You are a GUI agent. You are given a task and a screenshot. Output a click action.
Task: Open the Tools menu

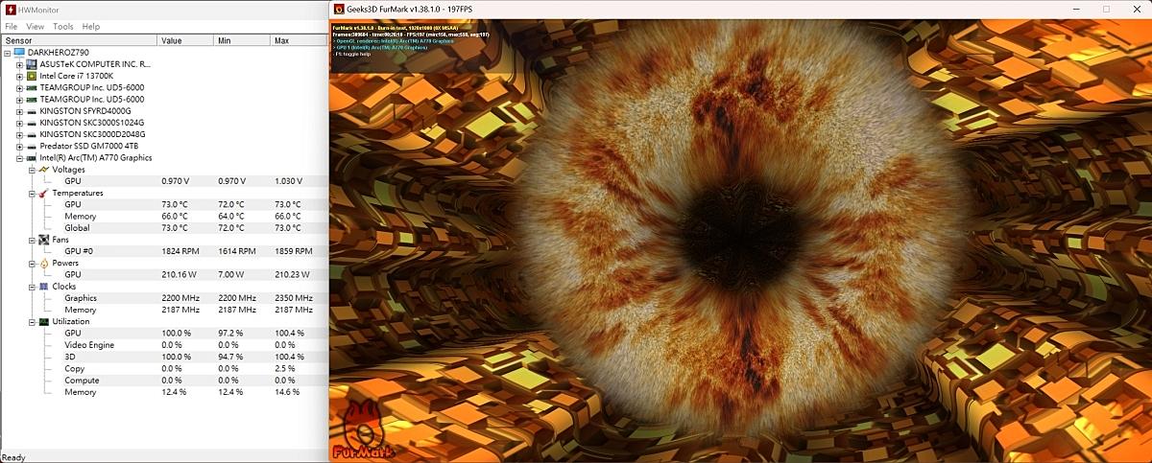[63, 27]
